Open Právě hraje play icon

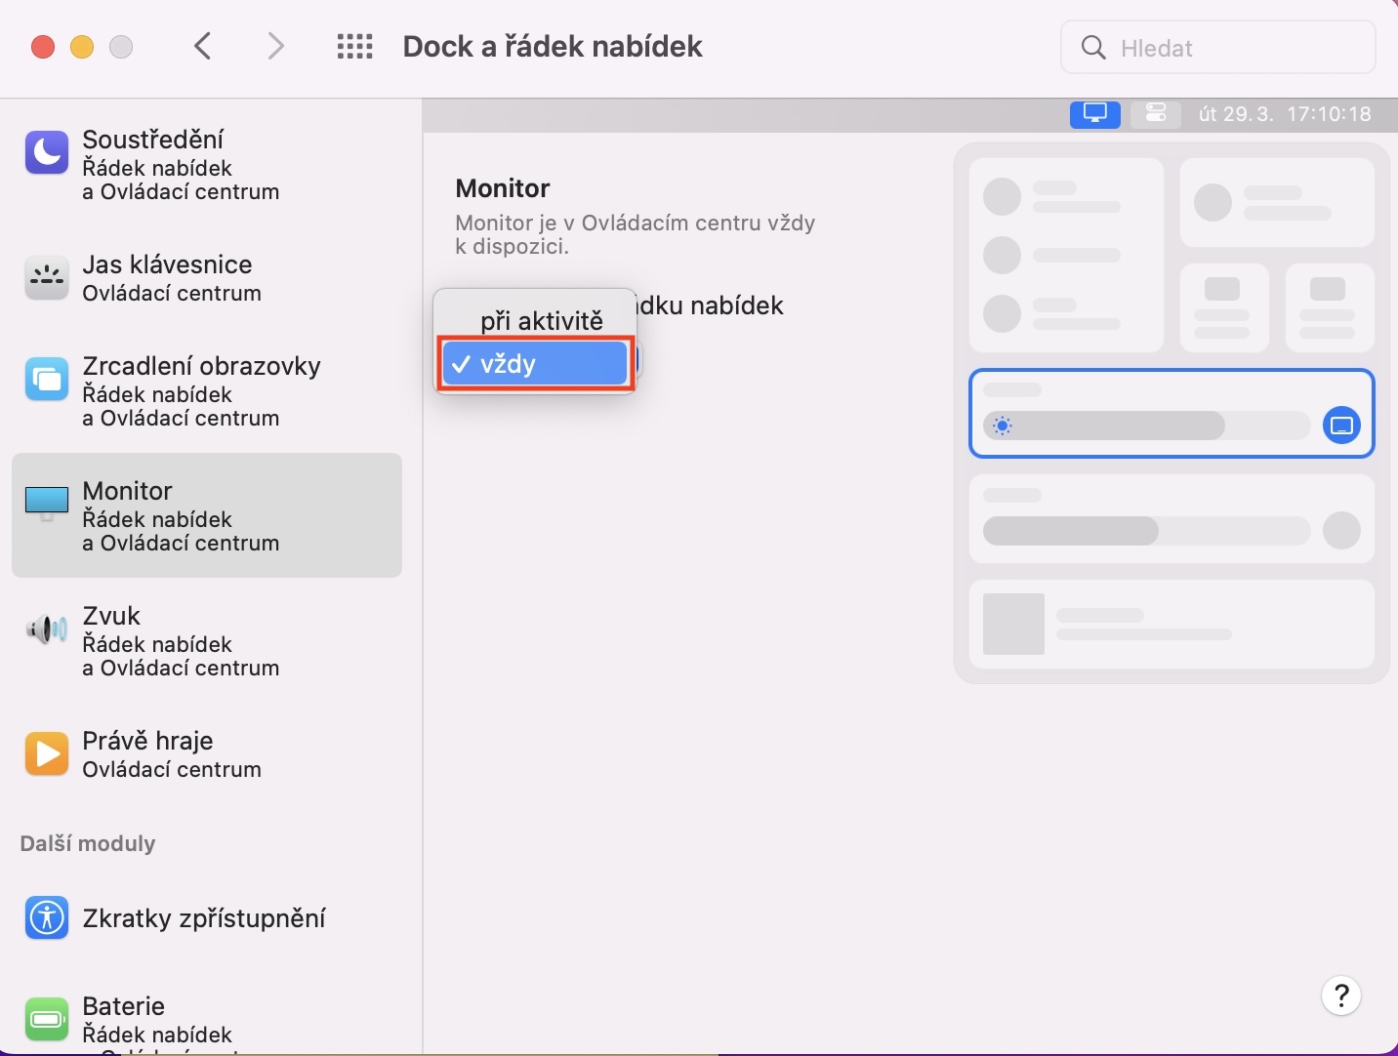[x=47, y=753]
